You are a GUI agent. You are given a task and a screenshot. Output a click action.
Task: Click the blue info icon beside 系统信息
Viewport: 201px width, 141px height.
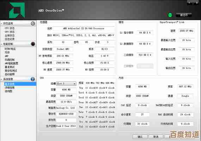(33, 79)
